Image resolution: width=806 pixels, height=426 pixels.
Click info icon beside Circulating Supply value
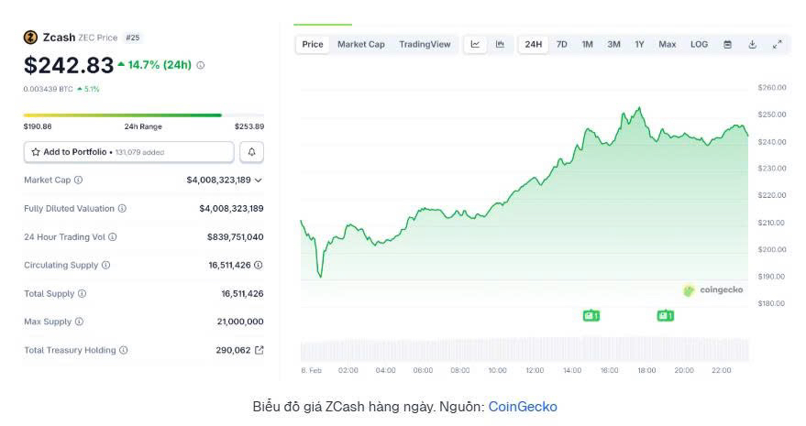point(258,265)
